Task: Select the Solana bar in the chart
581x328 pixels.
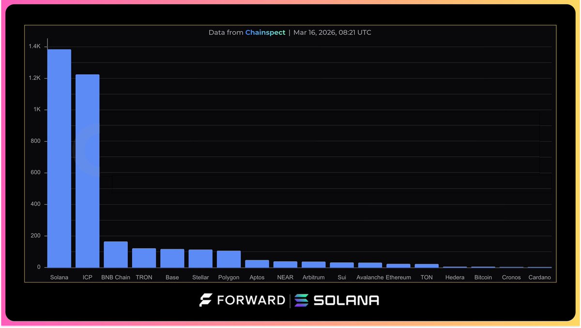Action: pos(59,155)
